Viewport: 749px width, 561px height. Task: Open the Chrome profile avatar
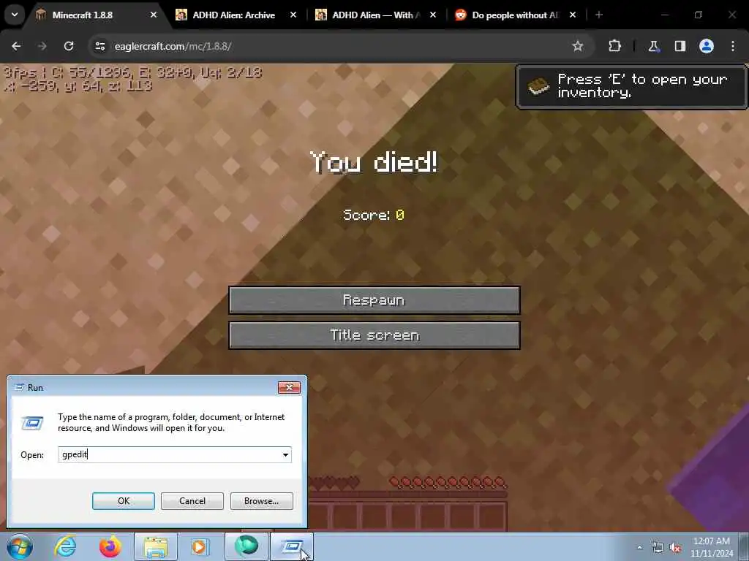coord(707,46)
